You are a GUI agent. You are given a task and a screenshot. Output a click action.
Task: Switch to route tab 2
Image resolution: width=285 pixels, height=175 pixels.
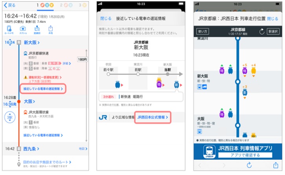coord(66,5)
